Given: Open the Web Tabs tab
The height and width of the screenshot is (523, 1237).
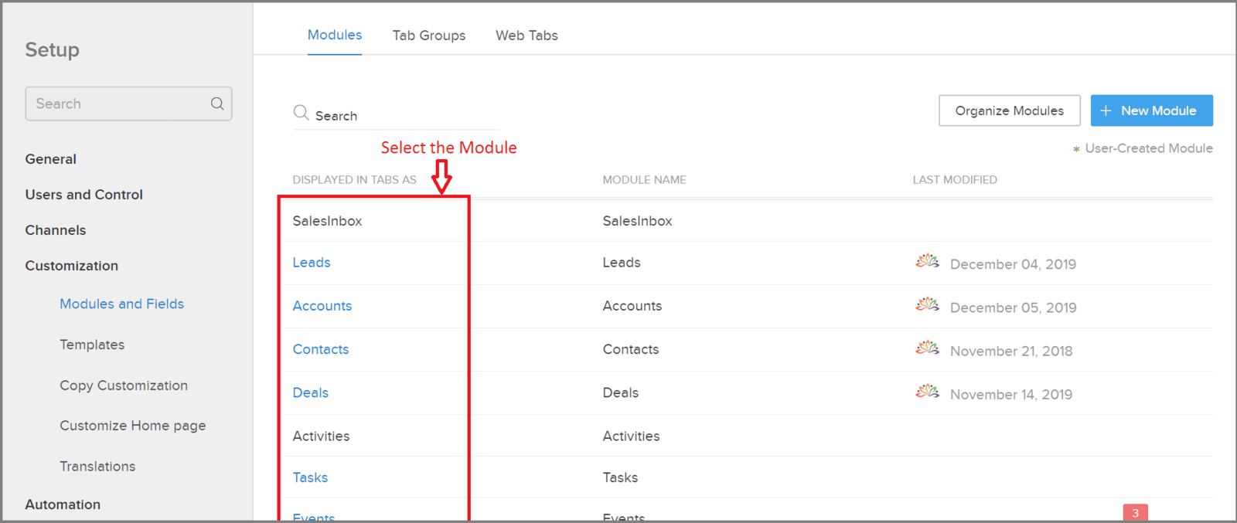Looking at the screenshot, I should click(526, 36).
